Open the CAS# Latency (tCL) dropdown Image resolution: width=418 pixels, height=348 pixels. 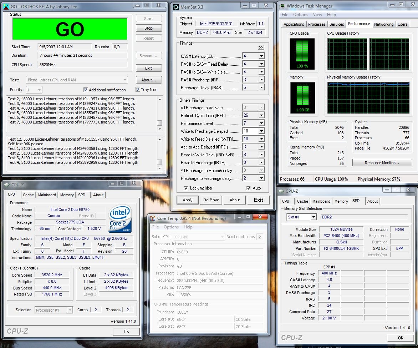click(261, 56)
